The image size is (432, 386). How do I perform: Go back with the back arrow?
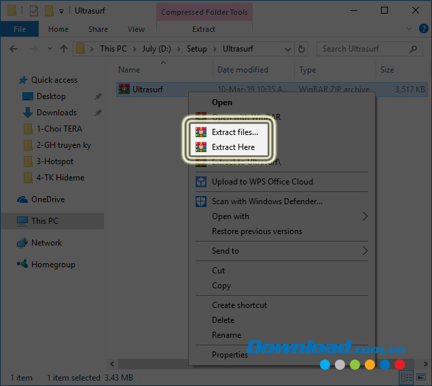coord(14,49)
